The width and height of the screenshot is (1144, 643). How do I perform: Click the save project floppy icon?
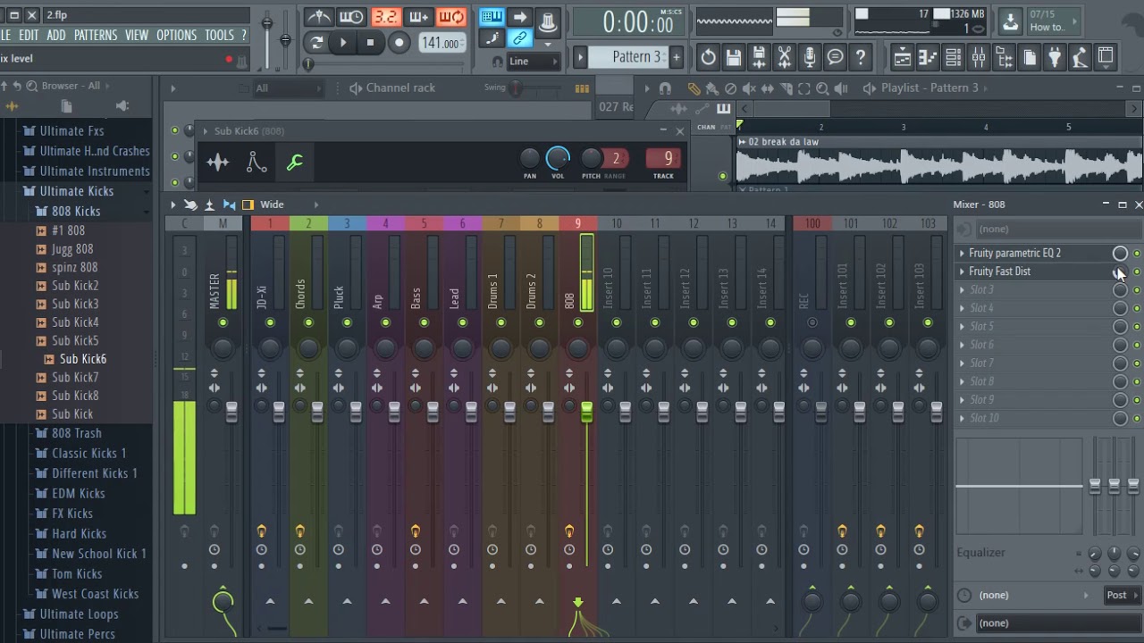733,57
